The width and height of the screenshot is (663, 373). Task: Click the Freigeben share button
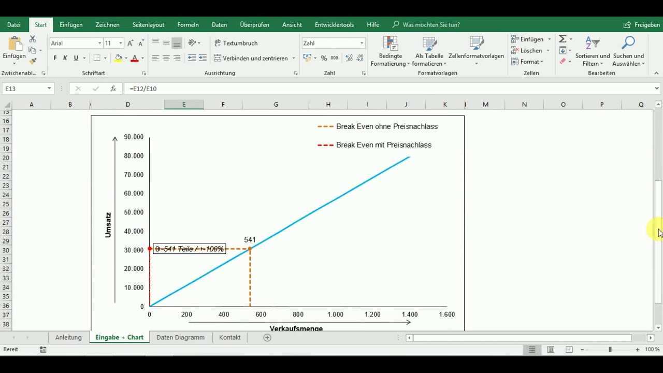click(642, 24)
